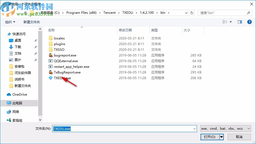Open the file type filter dropdown
Image resolution: width=256 pixels, height=144 pixels.
click(249, 129)
